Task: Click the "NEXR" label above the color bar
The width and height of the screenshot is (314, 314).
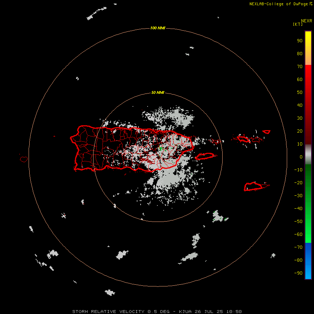Action: click(x=306, y=21)
